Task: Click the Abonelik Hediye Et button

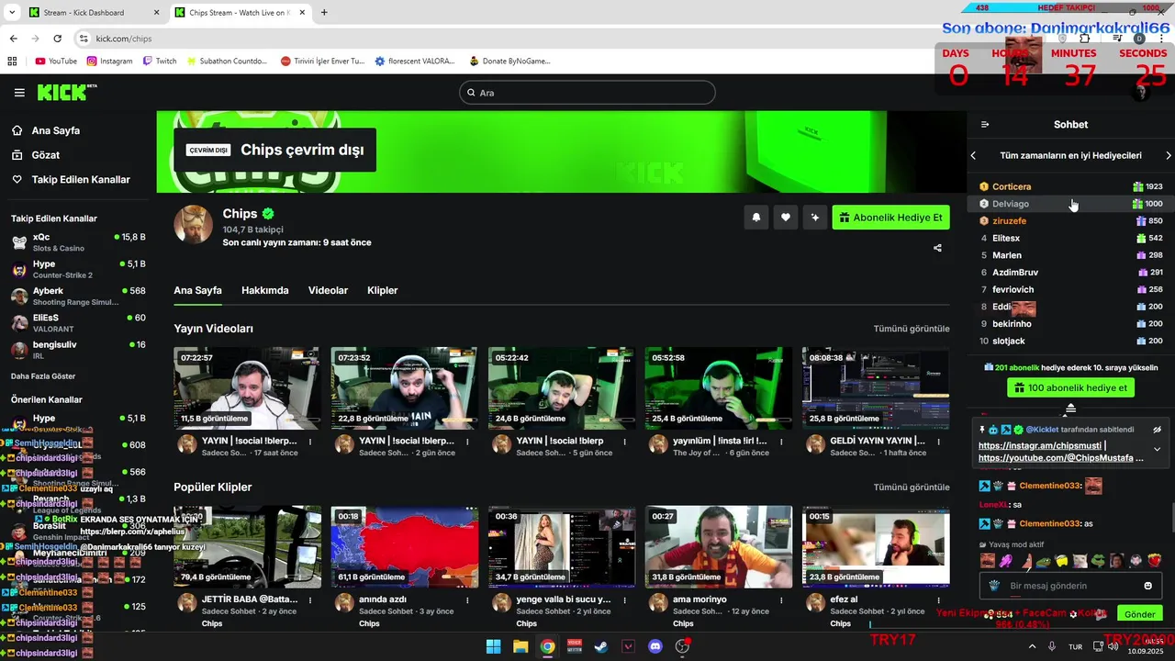Action: pyautogui.click(x=891, y=218)
